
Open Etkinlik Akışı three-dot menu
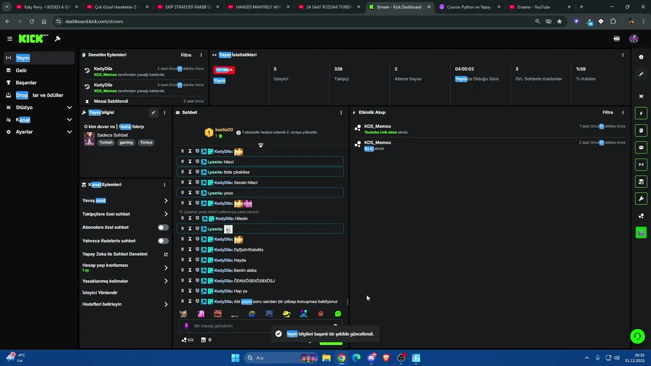click(x=623, y=112)
